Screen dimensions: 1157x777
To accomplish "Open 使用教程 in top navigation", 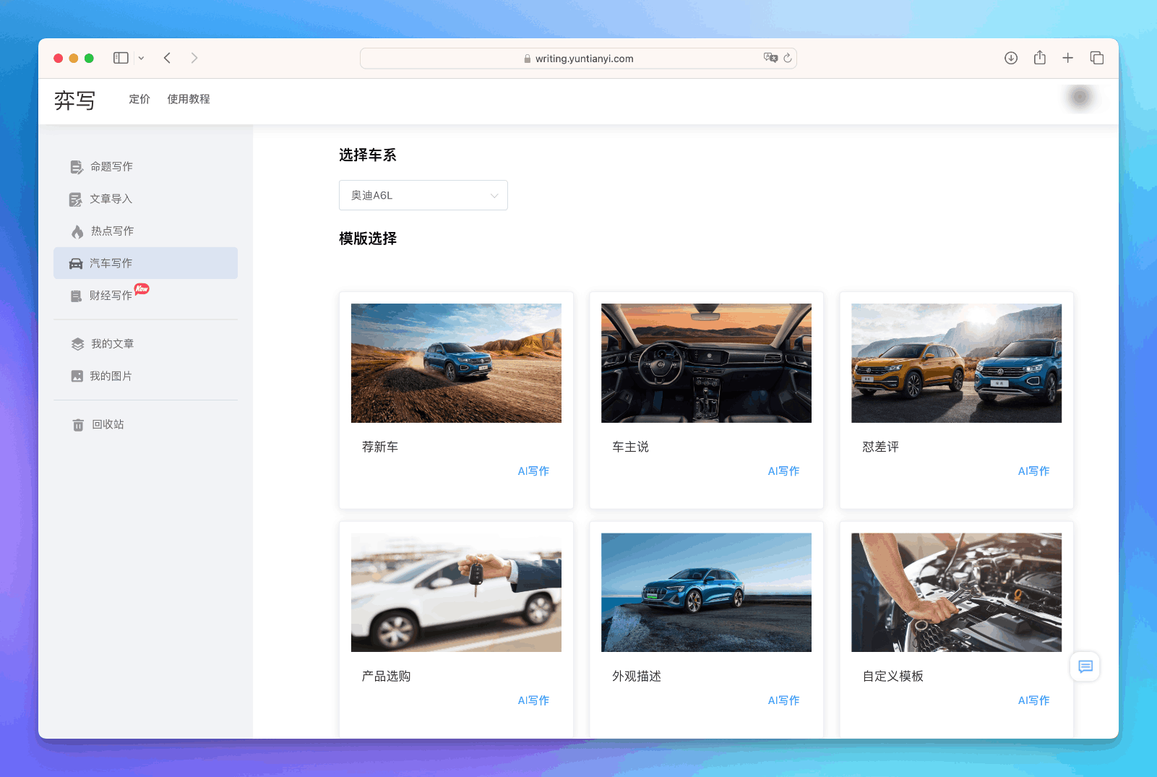I will click(x=189, y=99).
